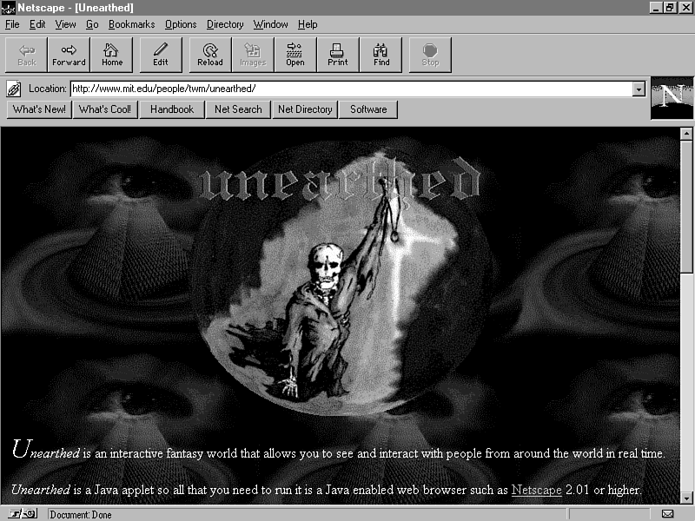Click the mail envelope icon in status bar
695x521 pixels.
click(x=667, y=514)
